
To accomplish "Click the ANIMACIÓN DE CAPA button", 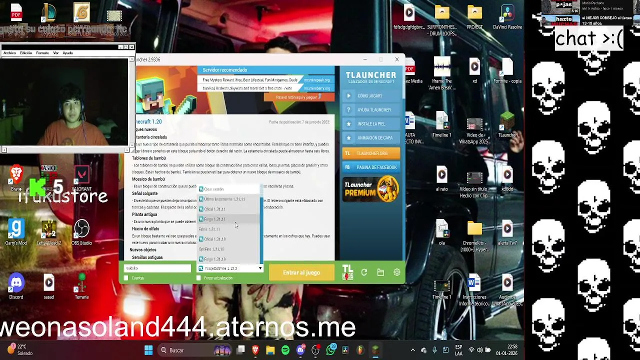I will point(372,137).
